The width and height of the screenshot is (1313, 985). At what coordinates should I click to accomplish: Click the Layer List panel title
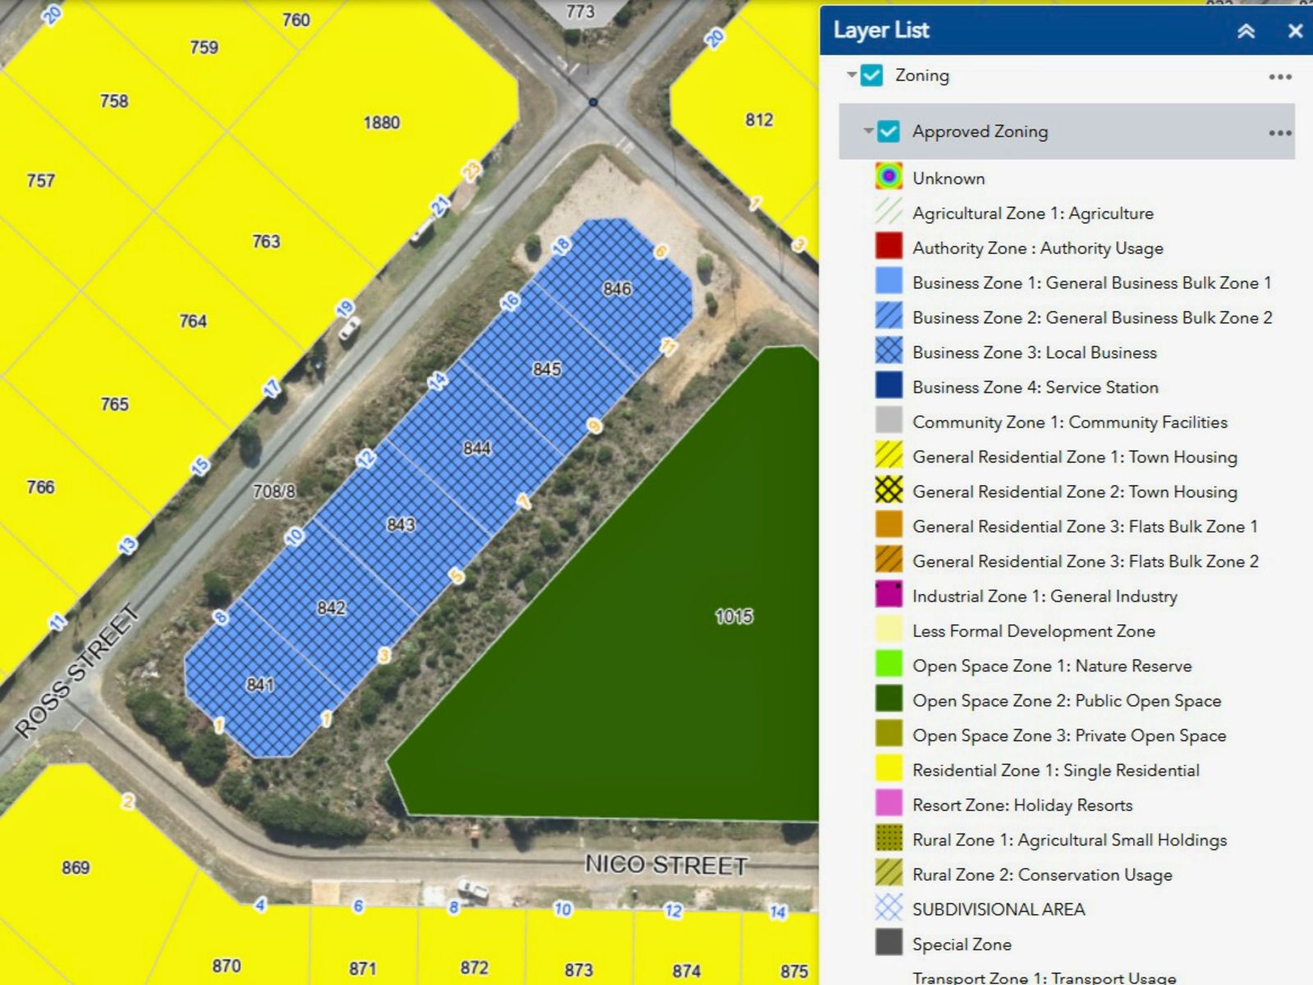881,30
